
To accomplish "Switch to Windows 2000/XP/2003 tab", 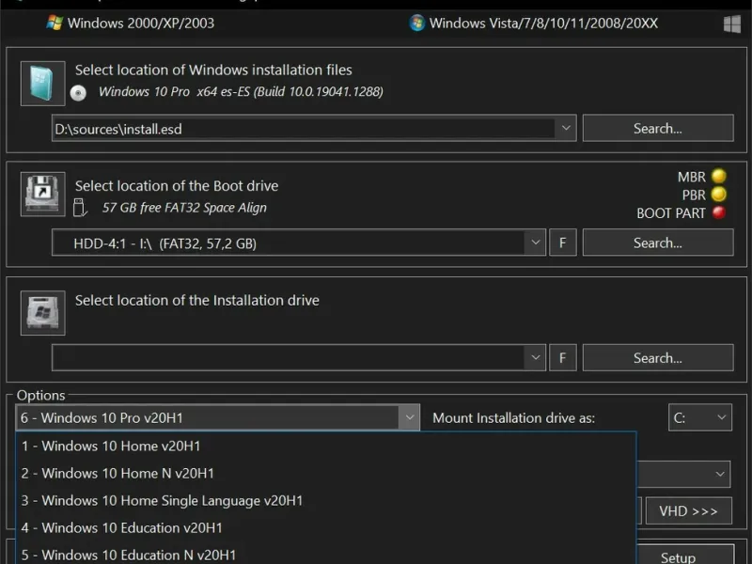I will (x=131, y=23).
